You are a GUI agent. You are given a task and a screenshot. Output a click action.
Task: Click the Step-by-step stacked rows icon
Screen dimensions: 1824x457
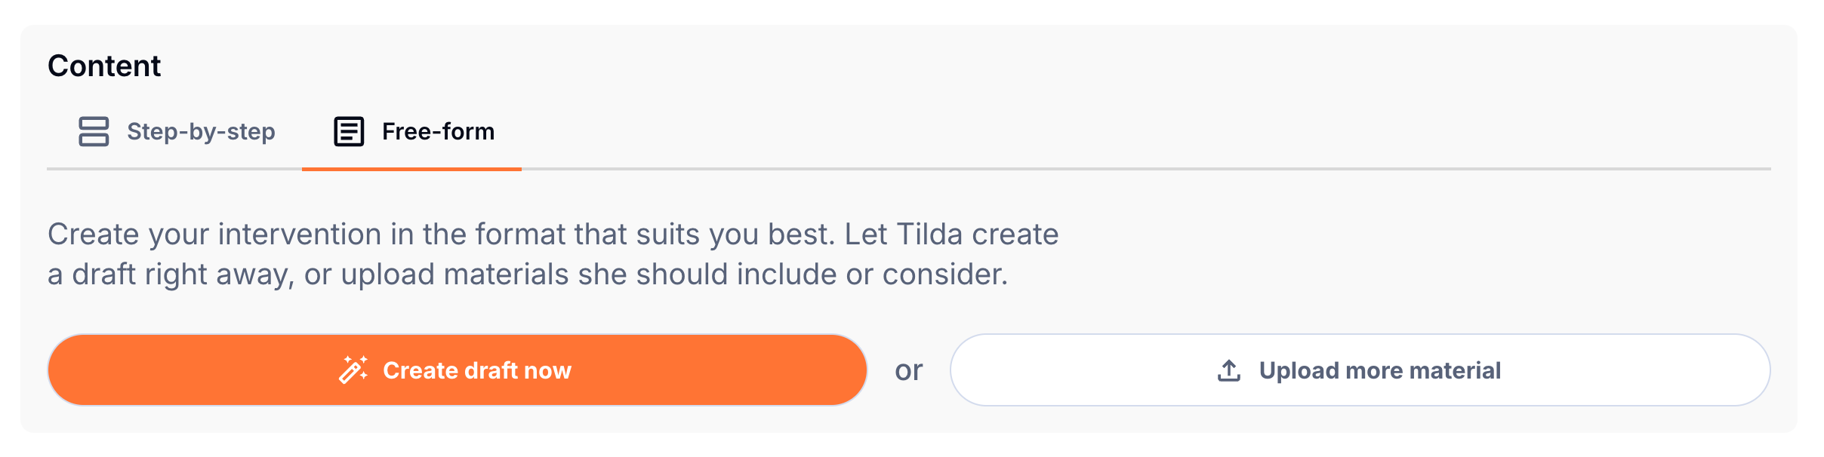[94, 131]
